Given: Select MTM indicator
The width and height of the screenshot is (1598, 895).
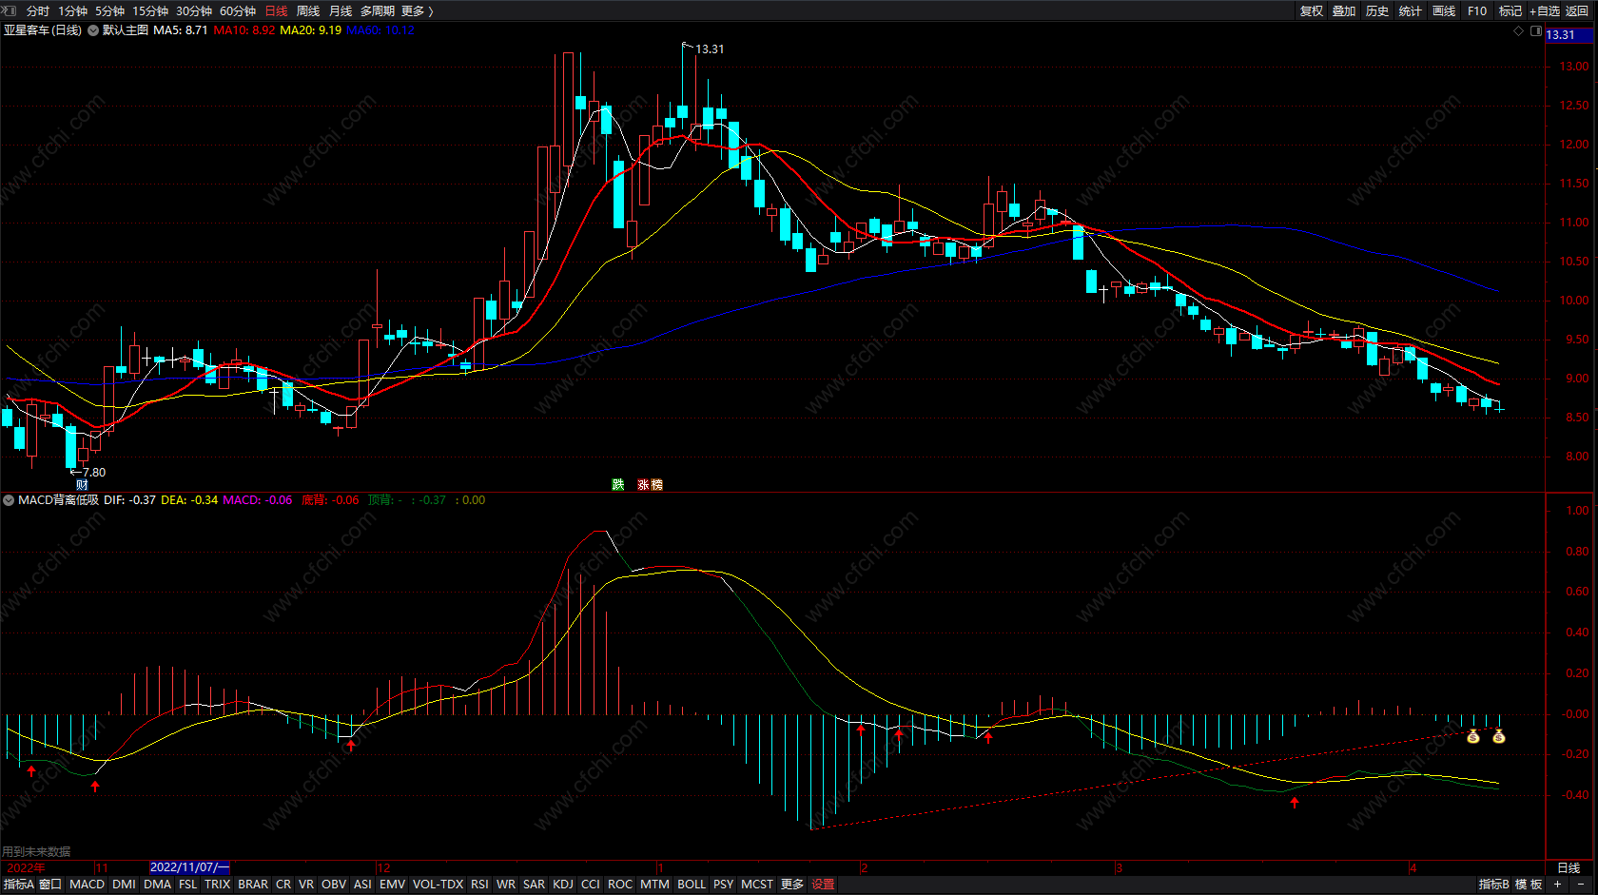Looking at the screenshot, I should (x=654, y=885).
